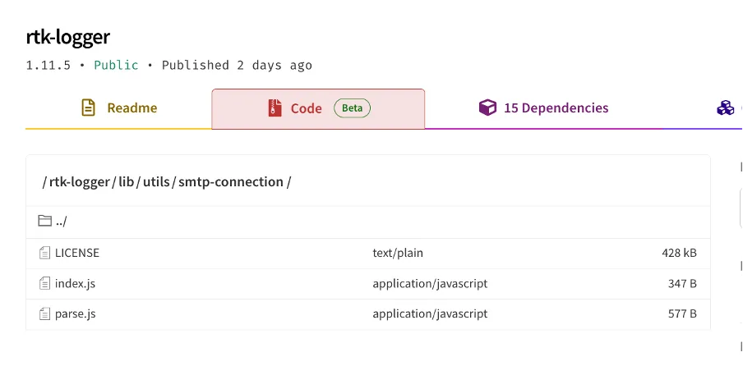The height and width of the screenshot is (366, 743).
Task: Open the parse.js file
Action: tap(75, 313)
